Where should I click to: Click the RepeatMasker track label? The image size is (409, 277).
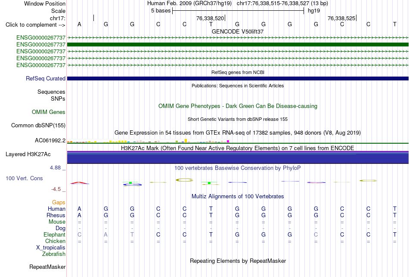tap(47, 267)
